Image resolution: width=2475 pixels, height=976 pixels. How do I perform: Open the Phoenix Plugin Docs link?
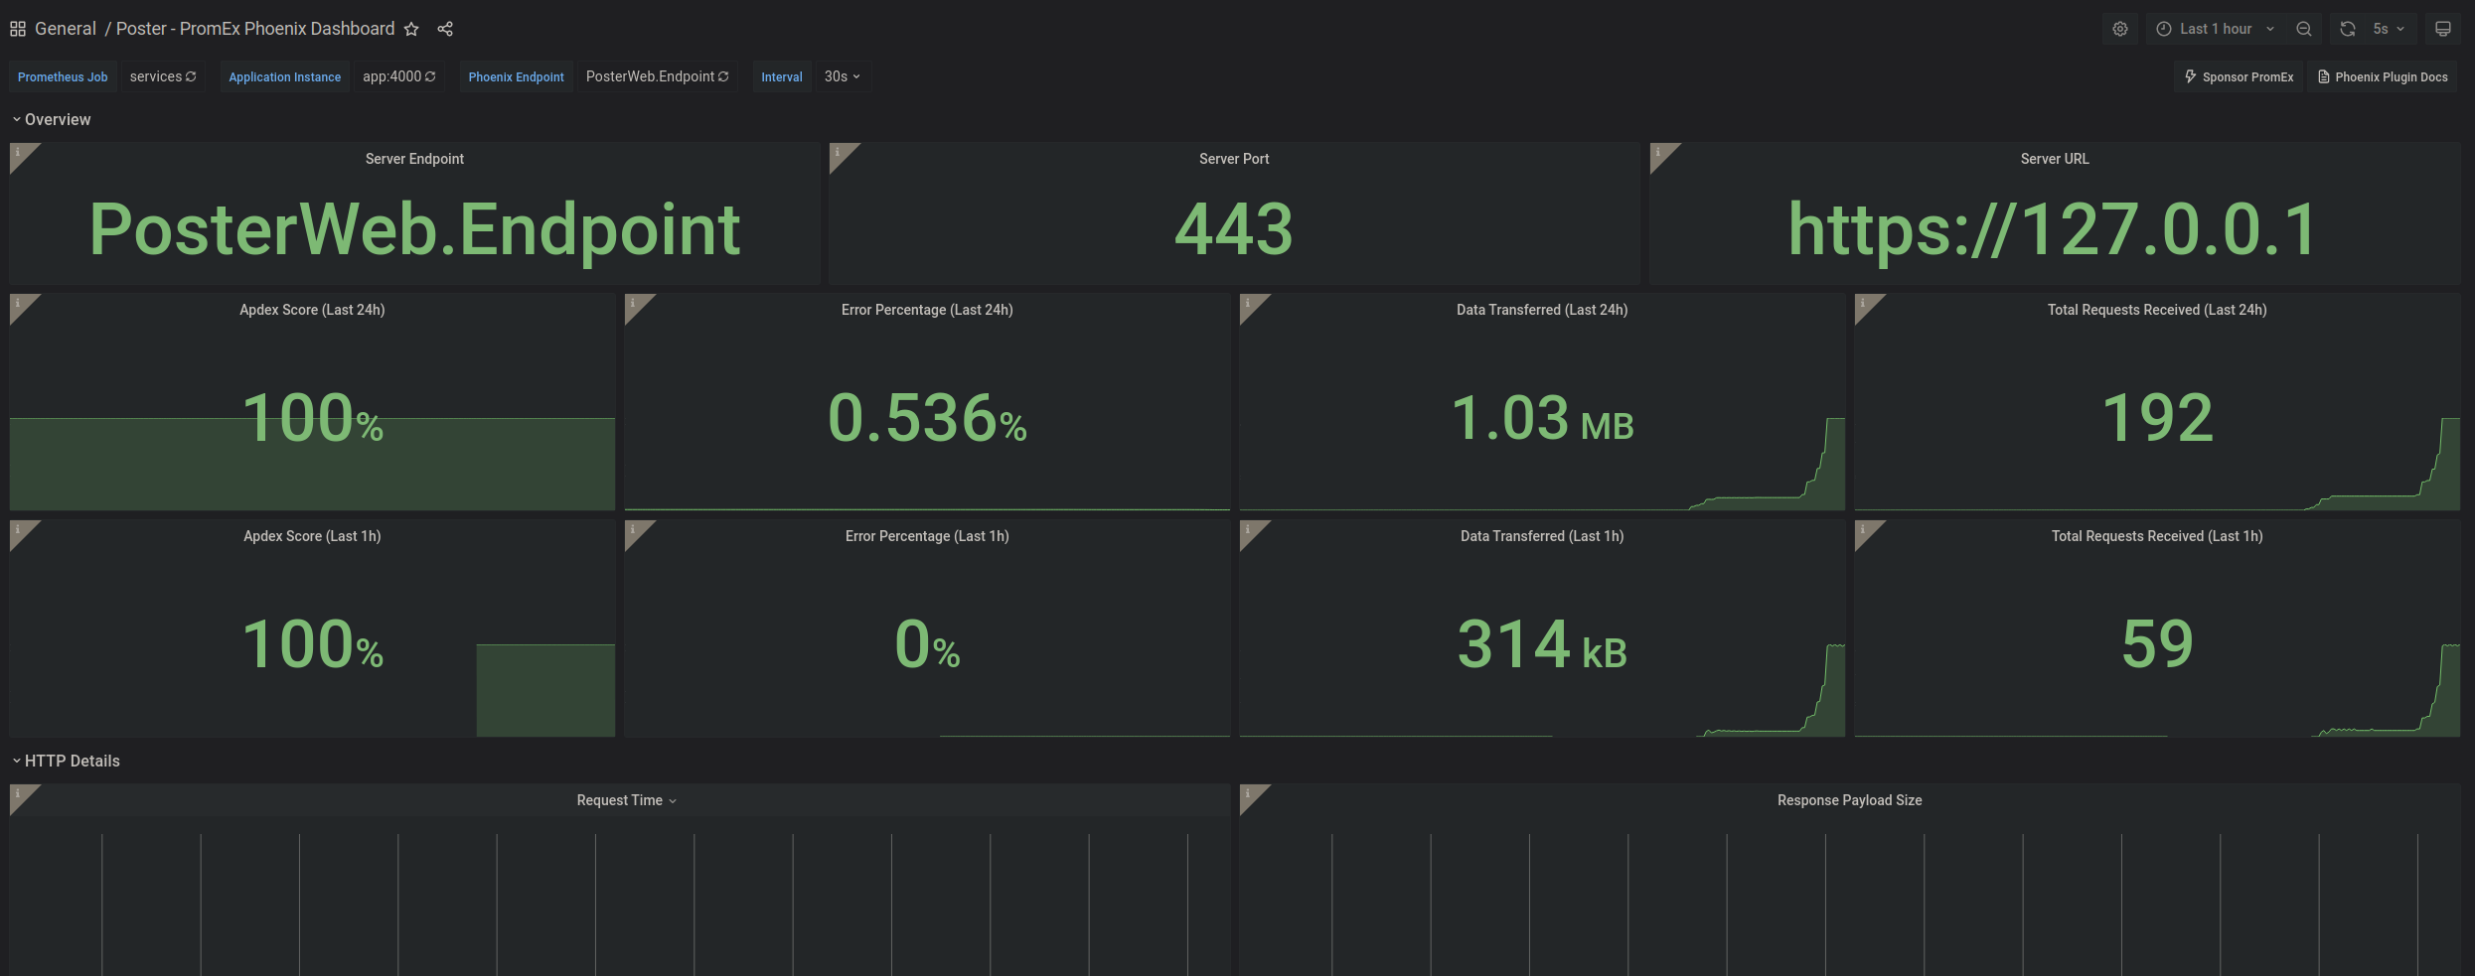click(2383, 76)
